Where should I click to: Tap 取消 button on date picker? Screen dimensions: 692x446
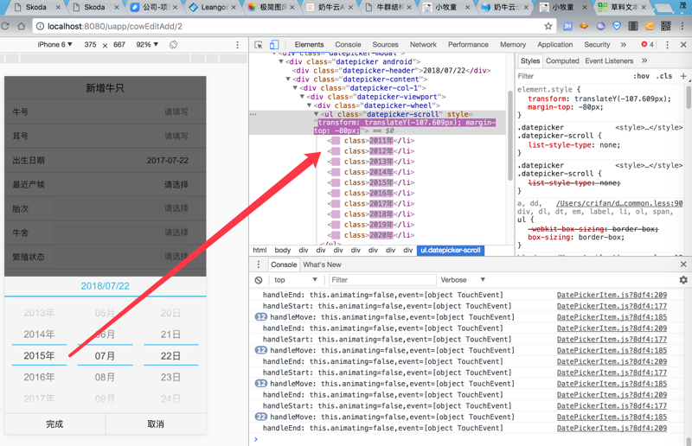pyautogui.click(x=156, y=424)
